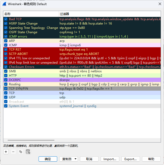Screen dimensions: 164x165
Task: Click the duplicate rule copy icon
Action: pos(21,152)
